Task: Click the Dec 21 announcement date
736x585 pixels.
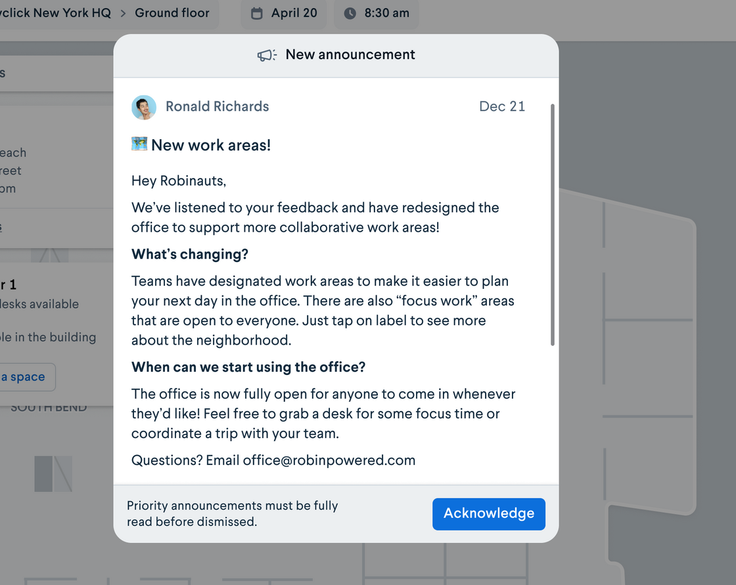Action: (502, 106)
